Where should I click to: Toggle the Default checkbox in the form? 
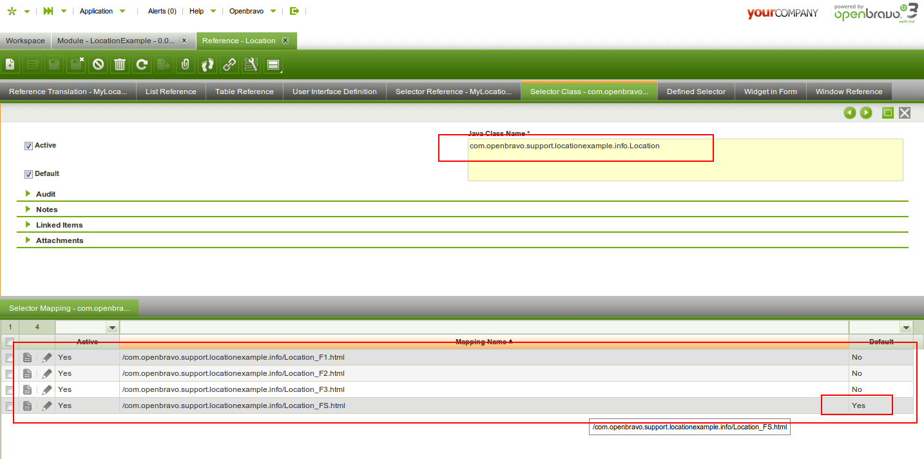(x=28, y=174)
